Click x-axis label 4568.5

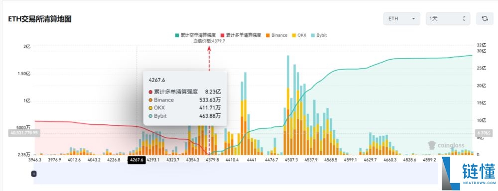331,160
